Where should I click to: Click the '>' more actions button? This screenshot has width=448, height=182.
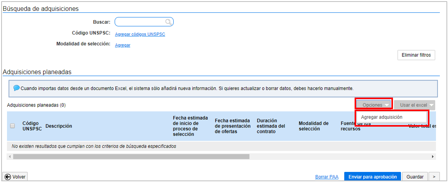click(434, 177)
